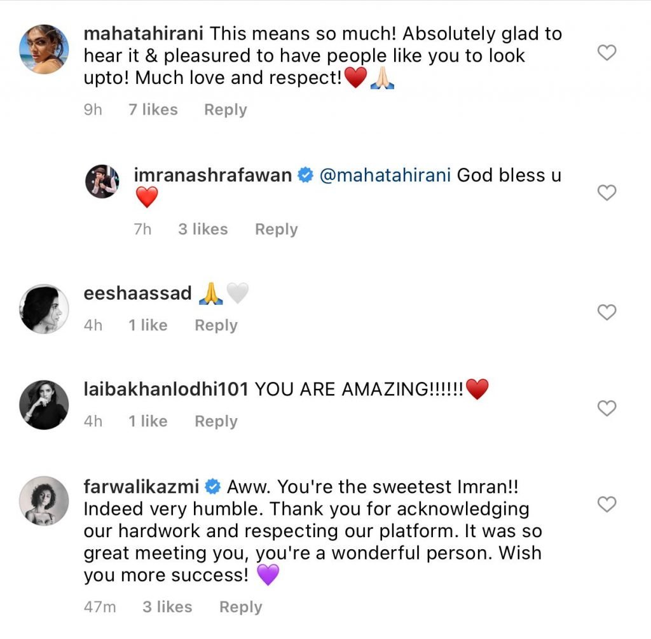Reply to farwalikazmi's comment
This screenshot has width=651, height=639.
click(240, 608)
